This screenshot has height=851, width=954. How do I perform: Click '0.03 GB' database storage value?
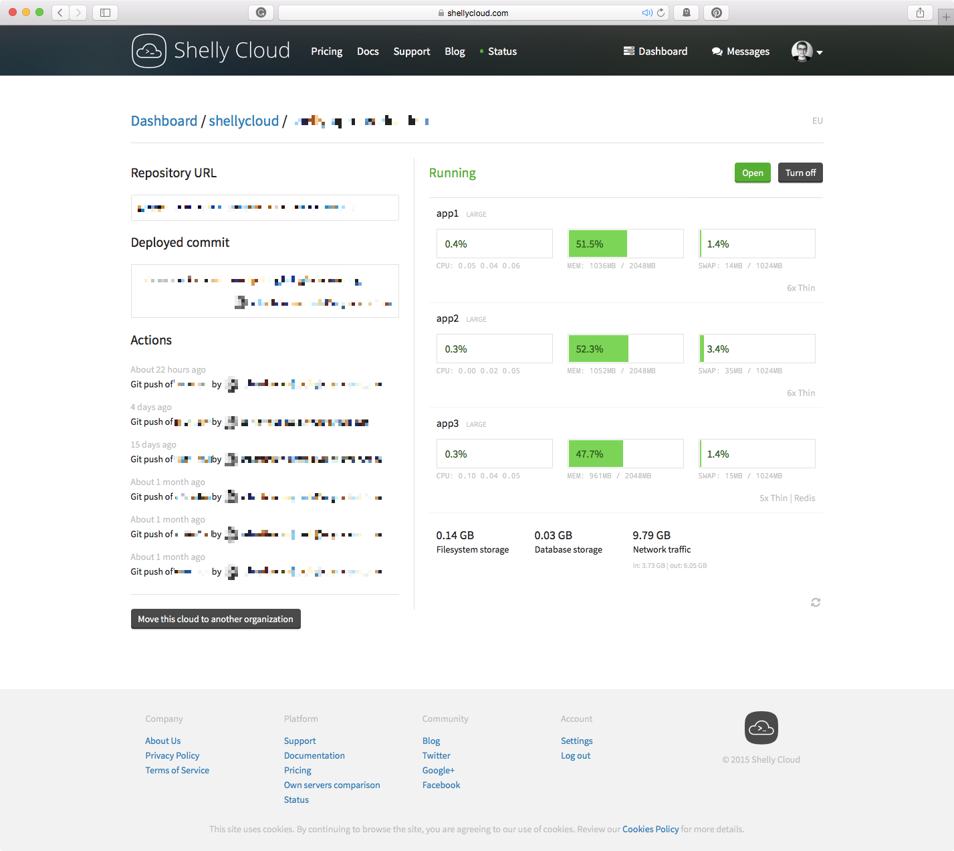[554, 535]
